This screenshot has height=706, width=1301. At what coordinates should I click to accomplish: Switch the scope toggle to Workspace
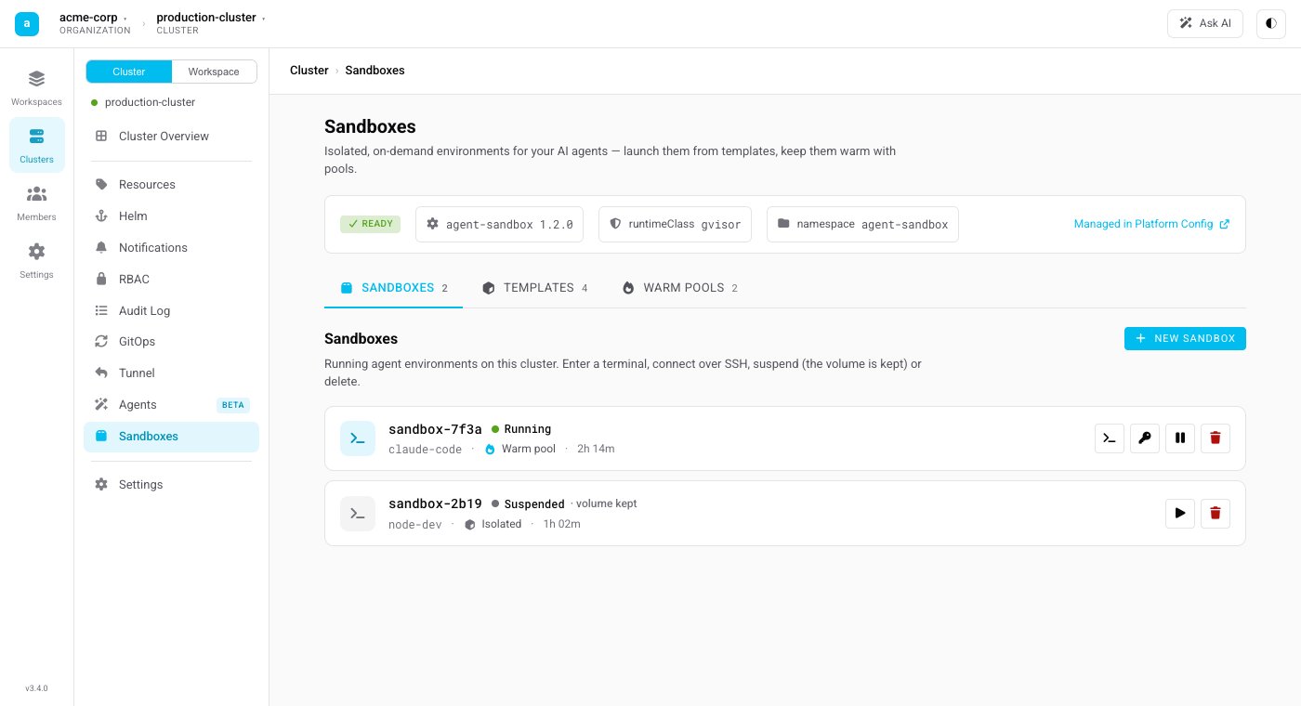pyautogui.click(x=214, y=72)
